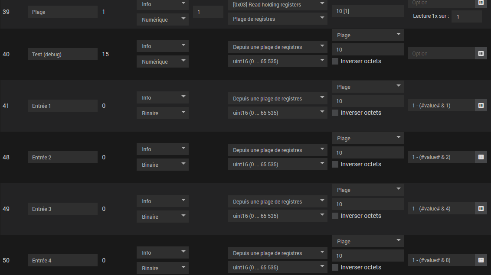
Task: Open option list icon for Test (debug)
Action: (x=481, y=54)
